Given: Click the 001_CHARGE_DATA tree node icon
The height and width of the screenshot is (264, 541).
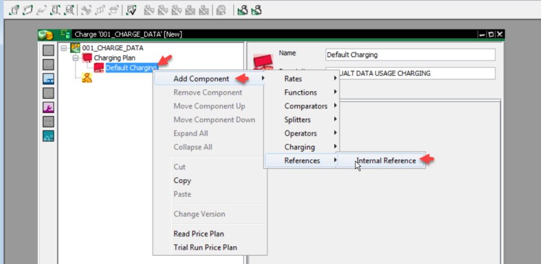Looking at the screenshot, I should click(75, 48).
